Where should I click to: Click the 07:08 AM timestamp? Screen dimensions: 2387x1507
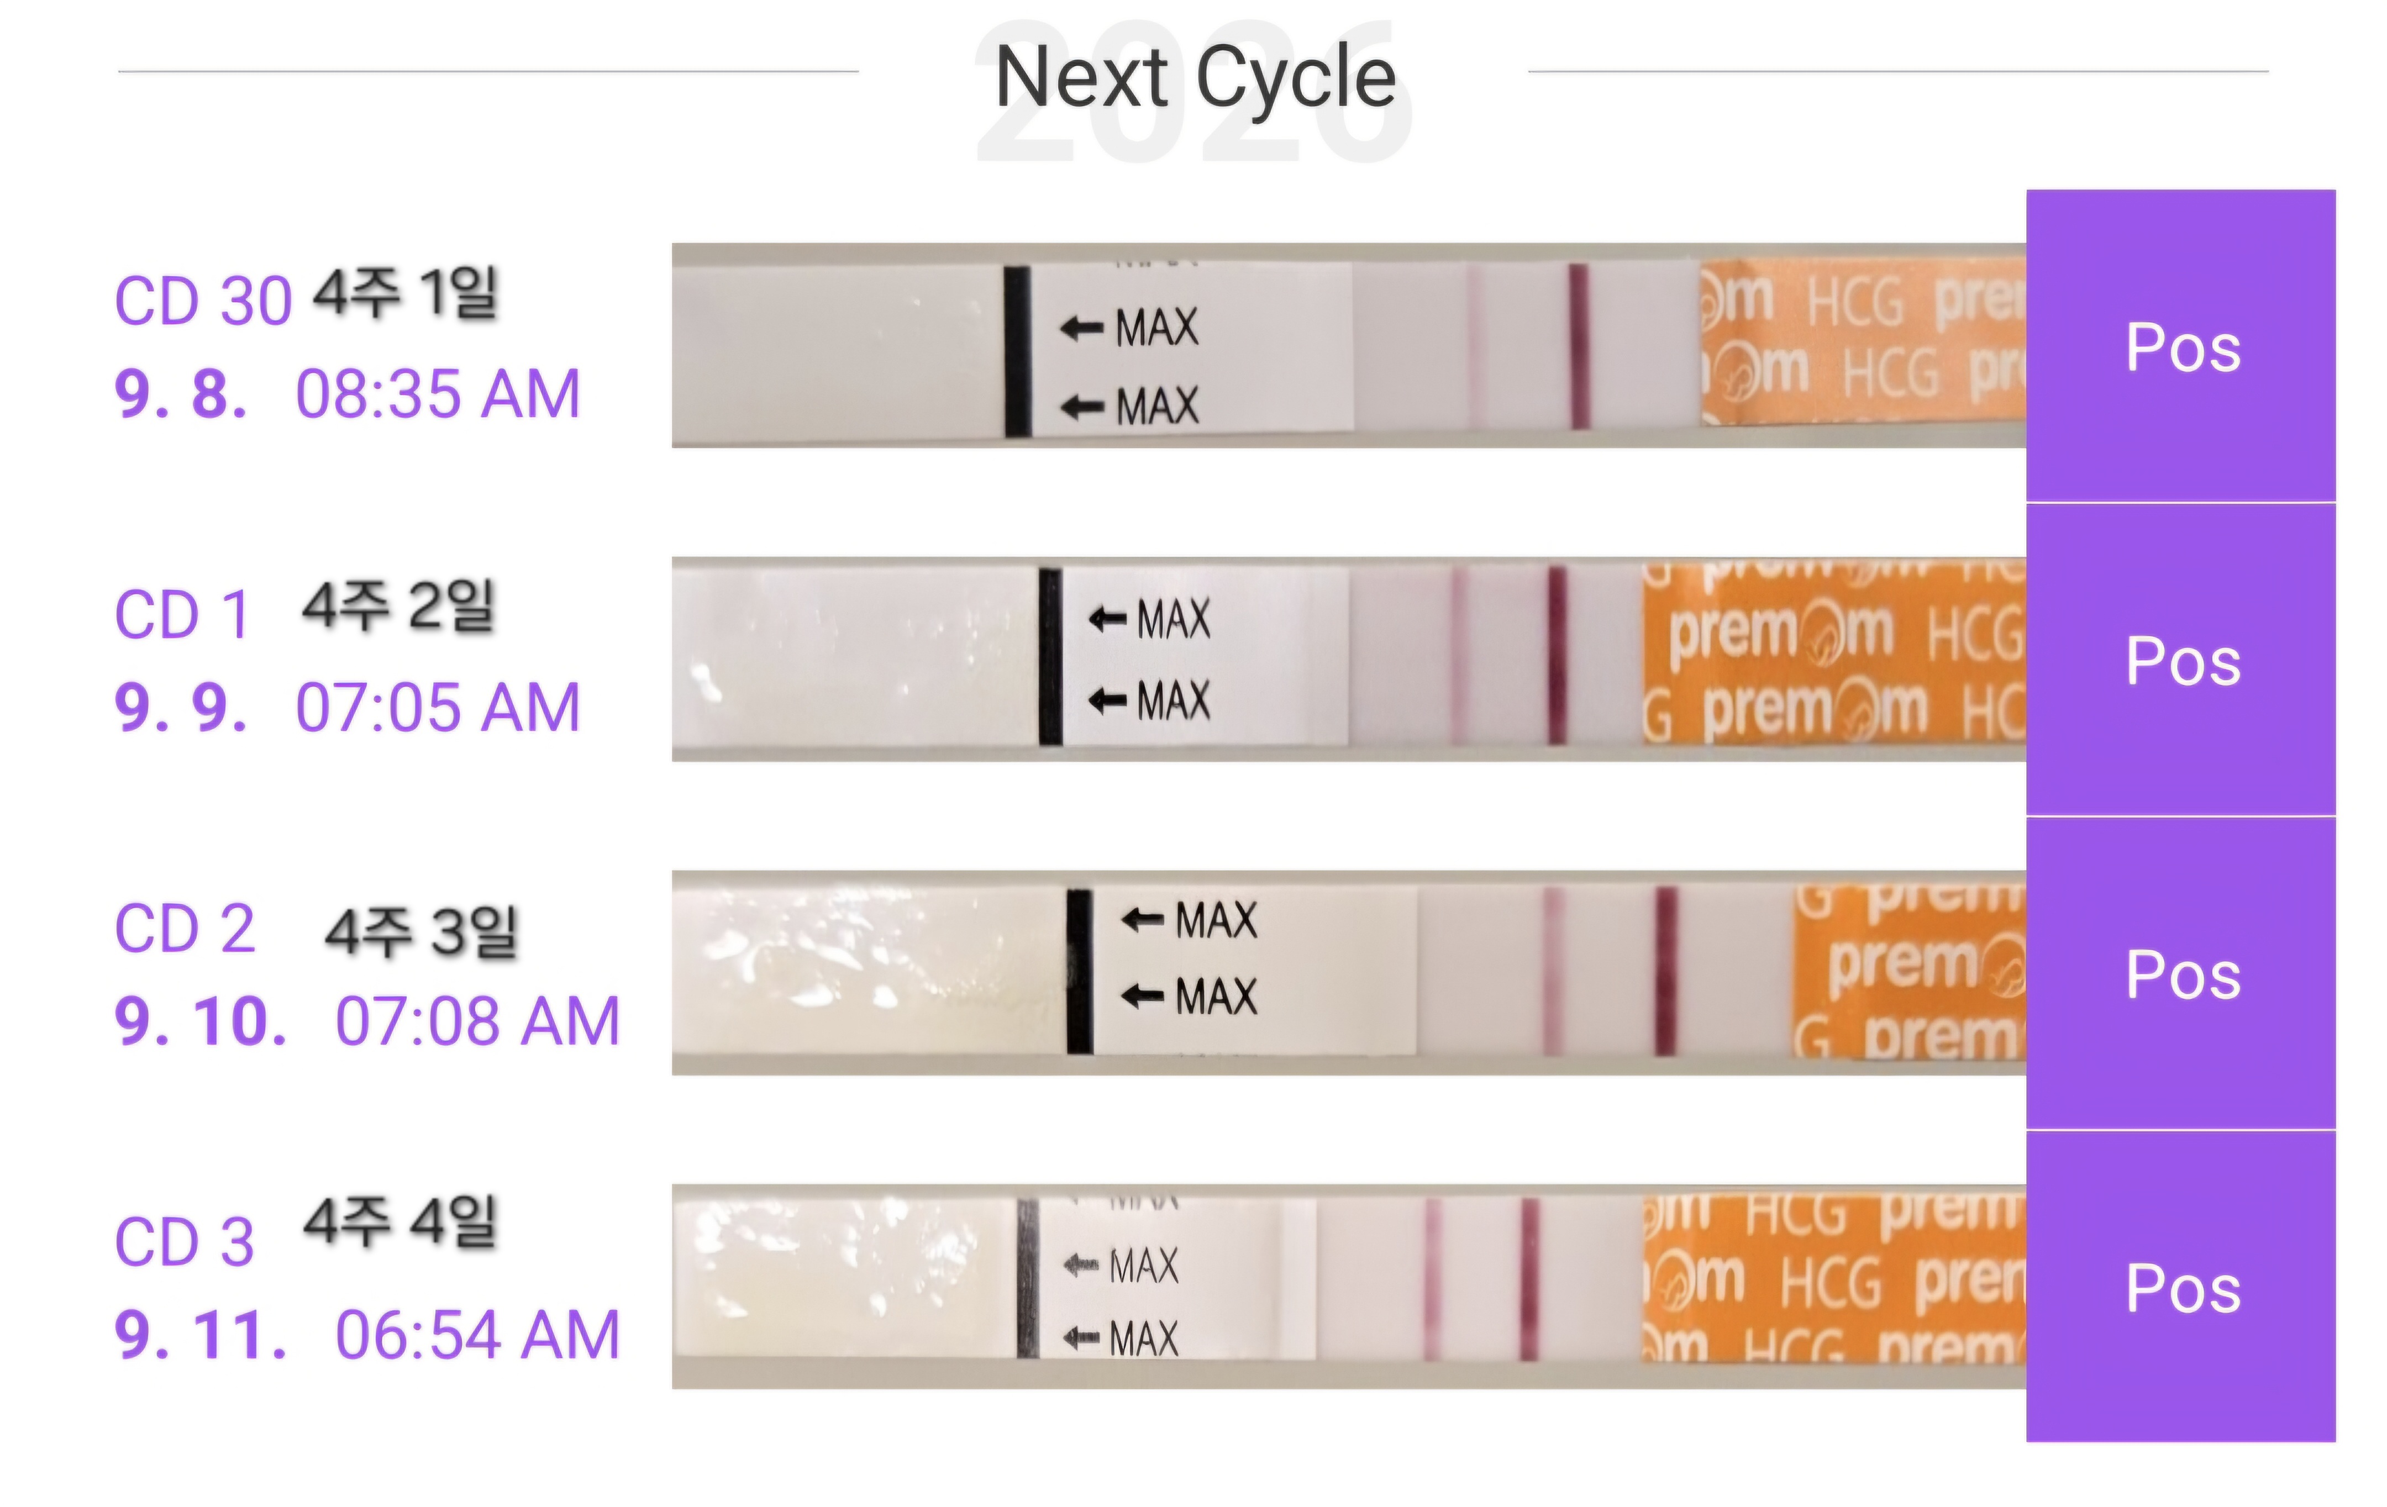(x=477, y=1020)
